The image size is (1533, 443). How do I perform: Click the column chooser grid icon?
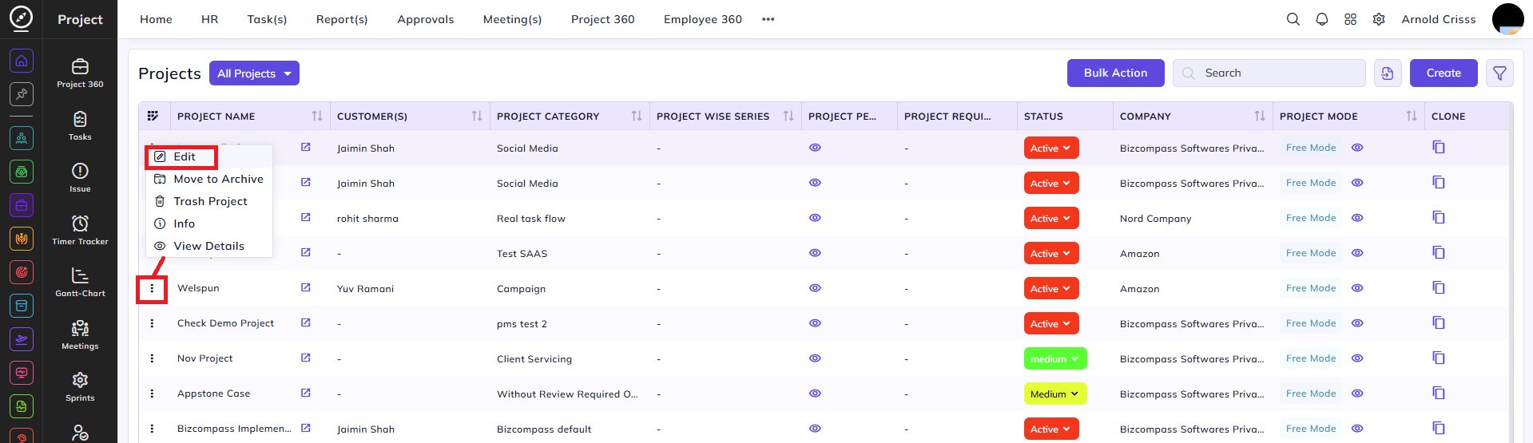click(x=153, y=116)
